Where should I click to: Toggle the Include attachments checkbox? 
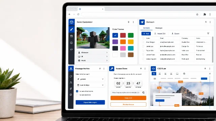pyautogui.click(x=77, y=91)
